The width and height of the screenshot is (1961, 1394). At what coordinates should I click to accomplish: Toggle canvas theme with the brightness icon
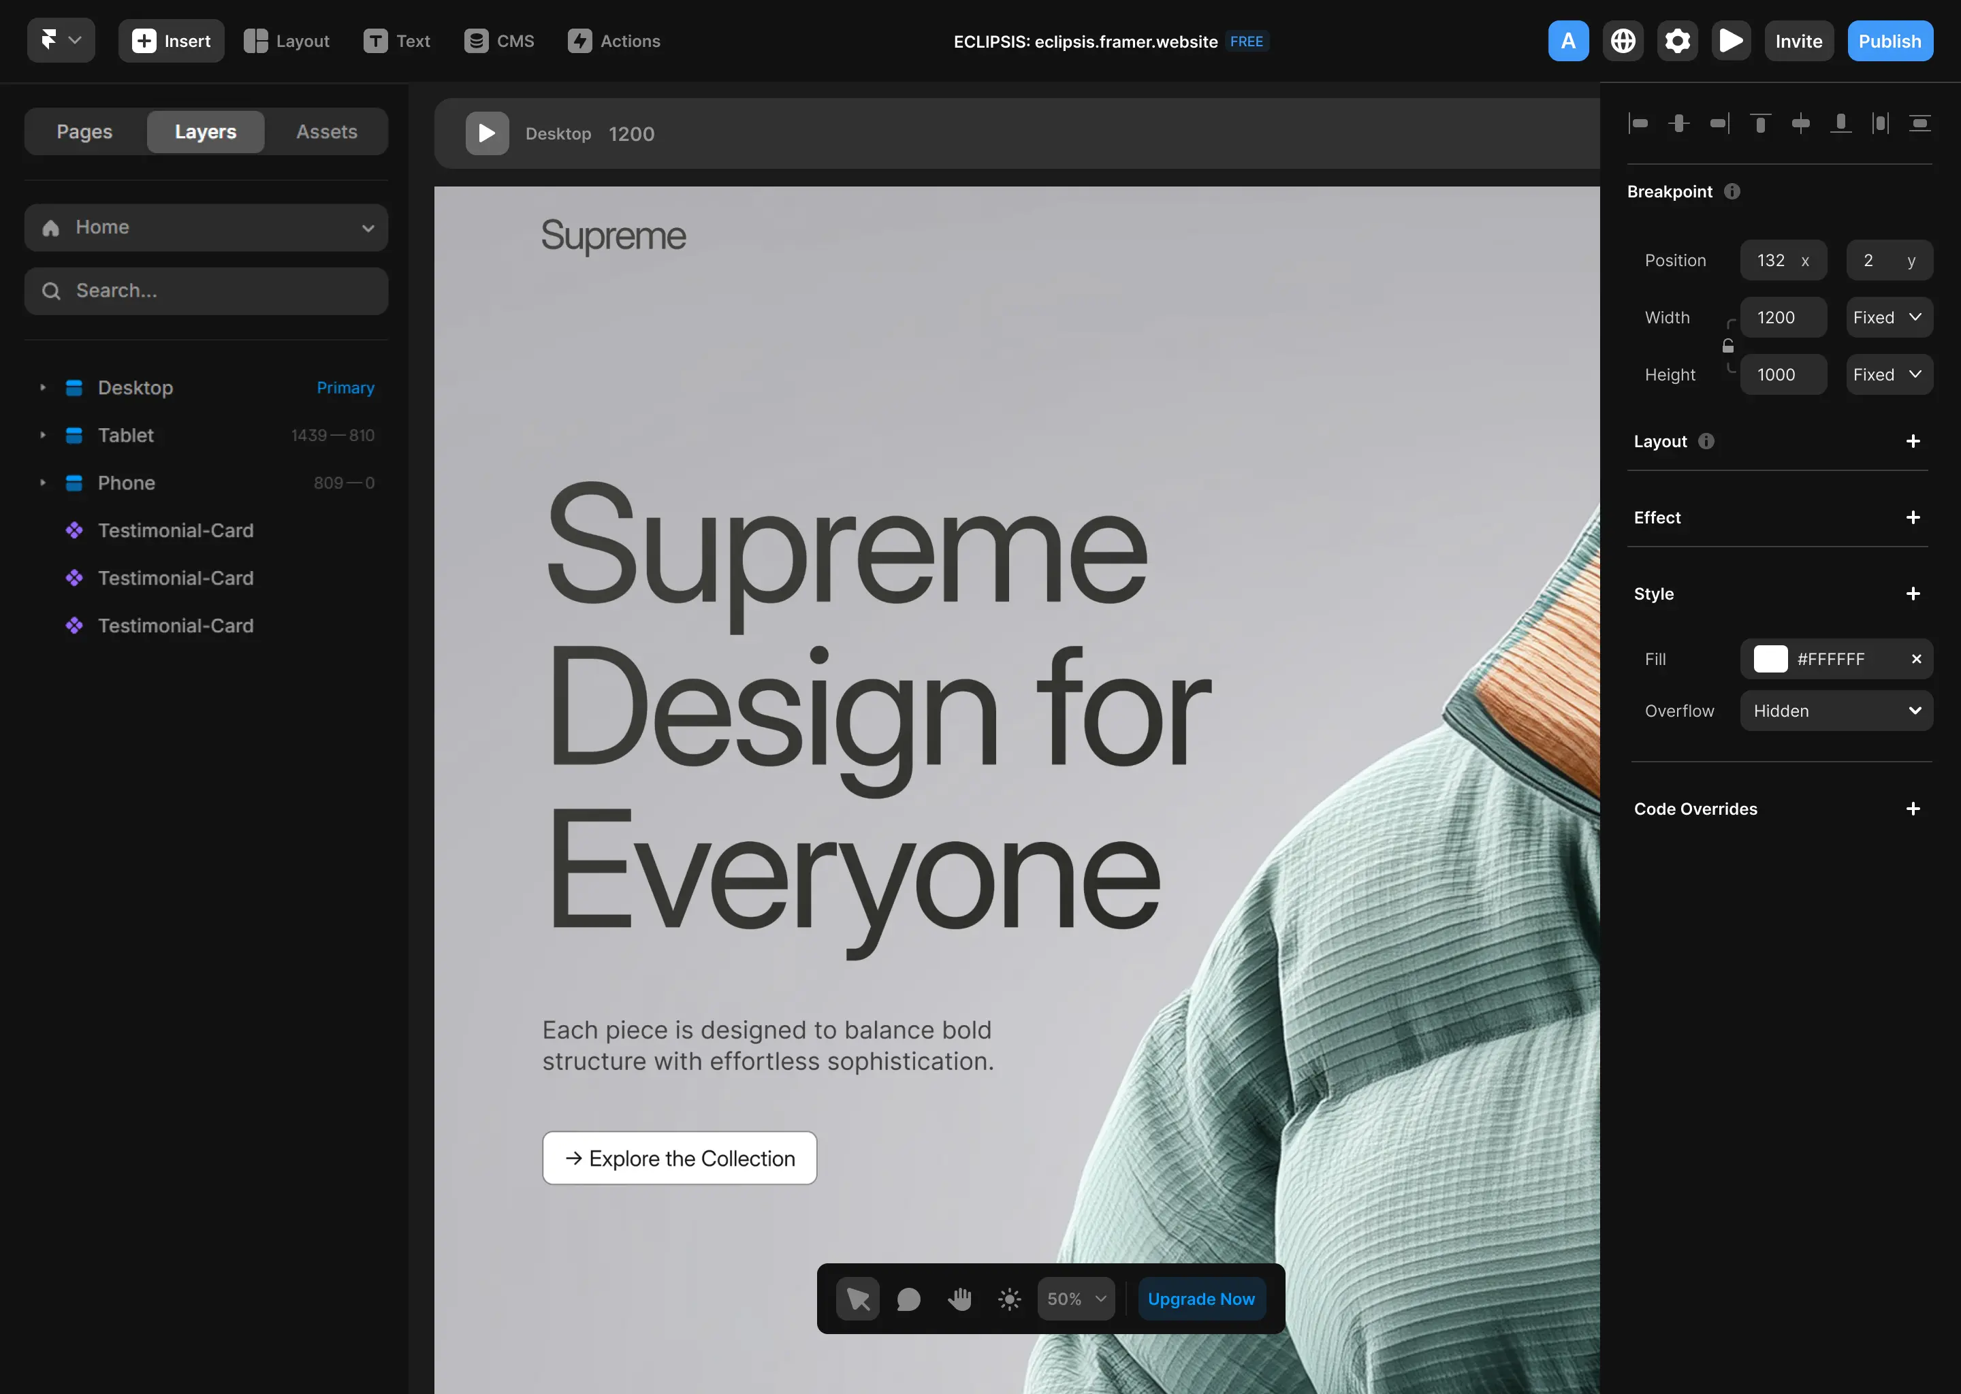(1009, 1298)
